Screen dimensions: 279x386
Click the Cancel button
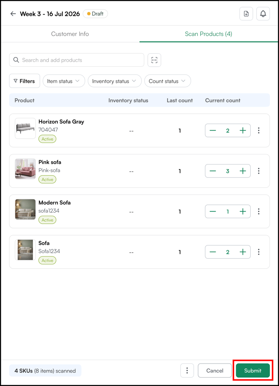(215, 371)
